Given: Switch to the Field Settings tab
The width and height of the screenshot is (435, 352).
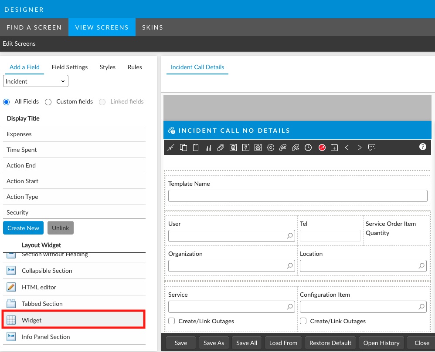Looking at the screenshot, I should tap(70, 67).
